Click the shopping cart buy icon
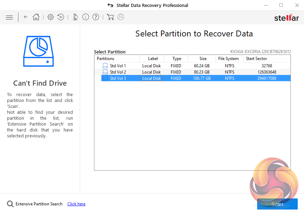 coord(110,17)
